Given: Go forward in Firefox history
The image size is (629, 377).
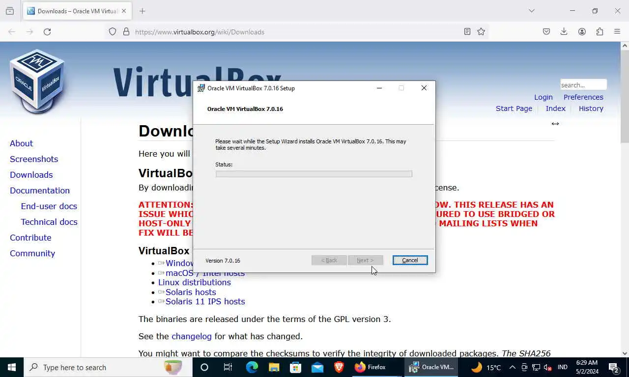Looking at the screenshot, I should pos(29,32).
